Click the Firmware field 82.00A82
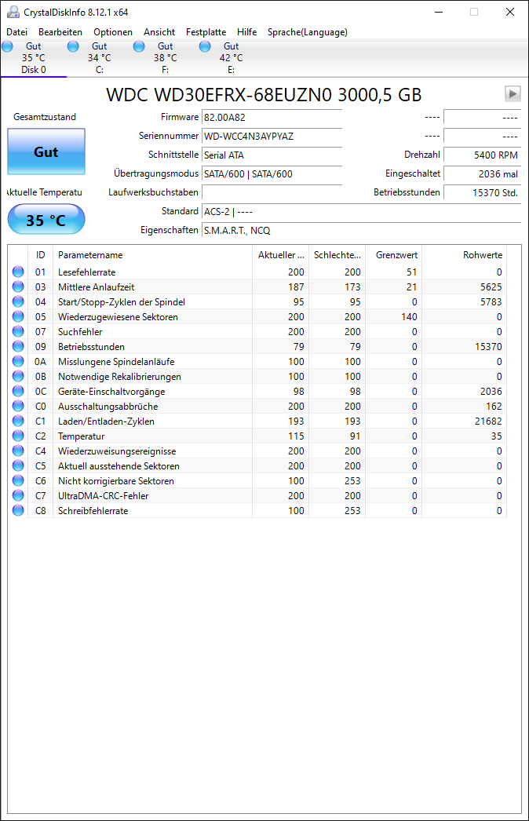529x821 pixels. (x=272, y=117)
